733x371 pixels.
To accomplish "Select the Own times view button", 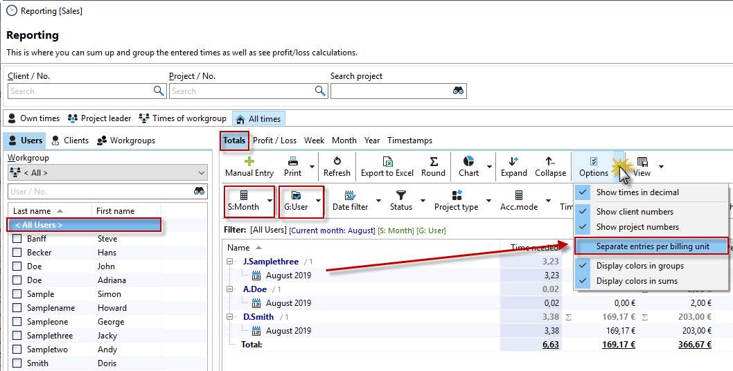I will click(33, 118).
